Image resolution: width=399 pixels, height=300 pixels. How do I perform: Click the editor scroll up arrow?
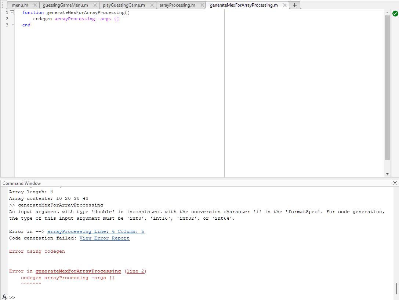[387, 12]
